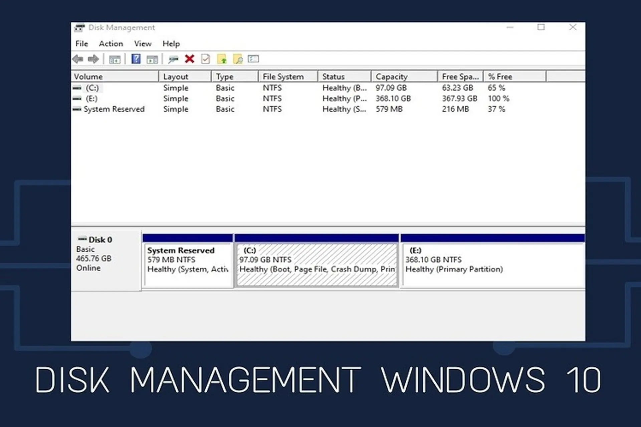Click the 63.23 GB free space cell
The width and height of the screenshot is (641, 427).
pos(457,88)
